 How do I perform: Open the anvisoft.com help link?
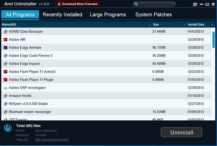coord(52,140)
